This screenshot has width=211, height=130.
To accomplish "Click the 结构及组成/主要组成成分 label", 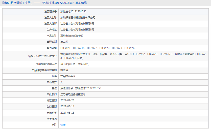I will point(42,56).
